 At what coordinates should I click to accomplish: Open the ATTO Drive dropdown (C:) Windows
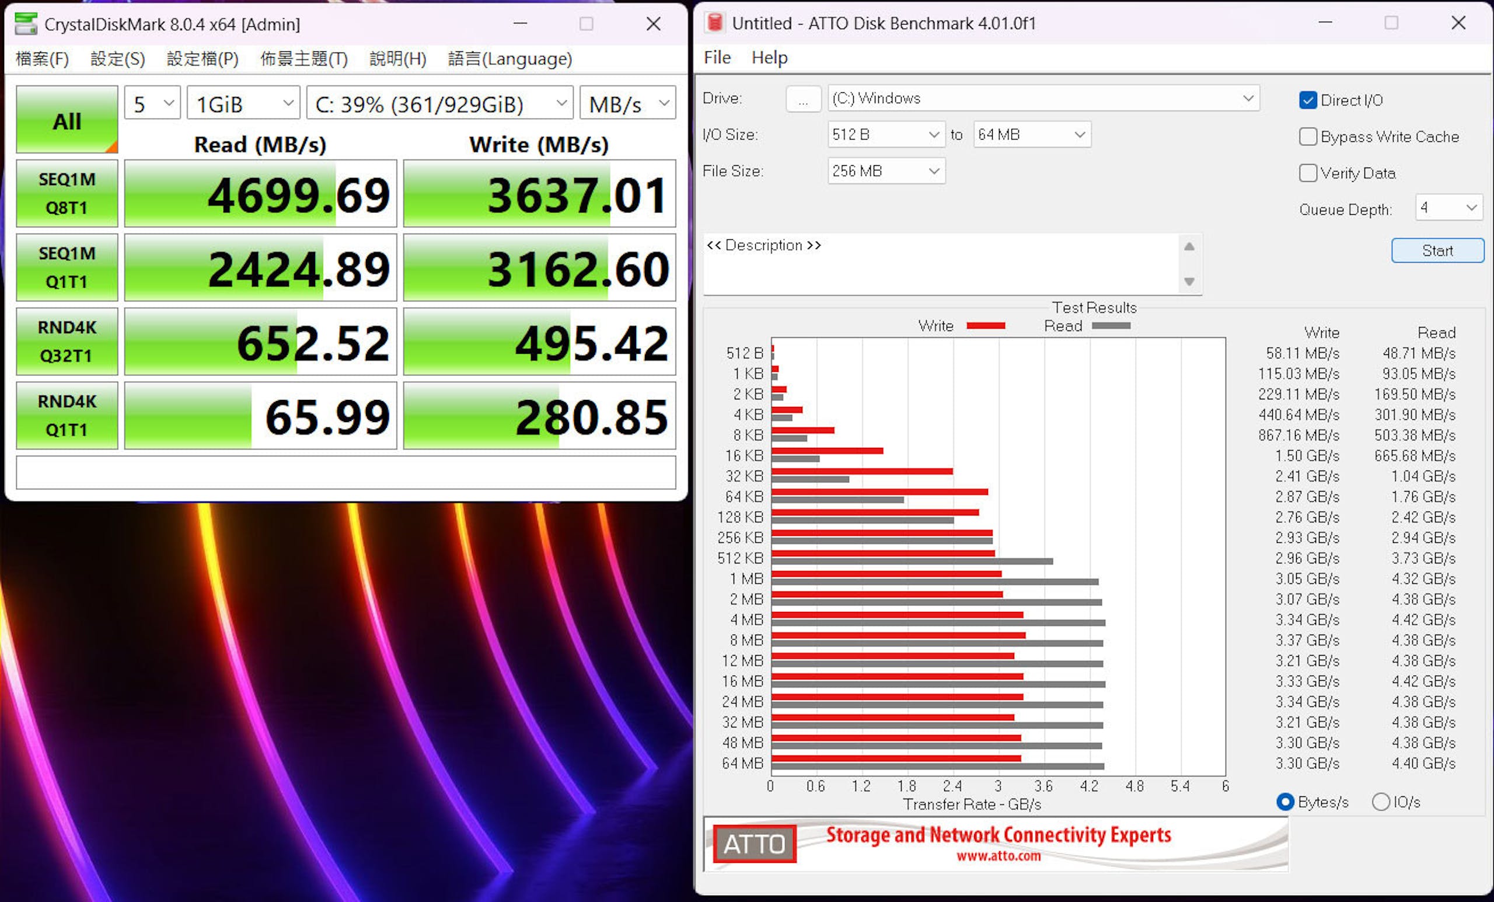tap(1043, 98)
